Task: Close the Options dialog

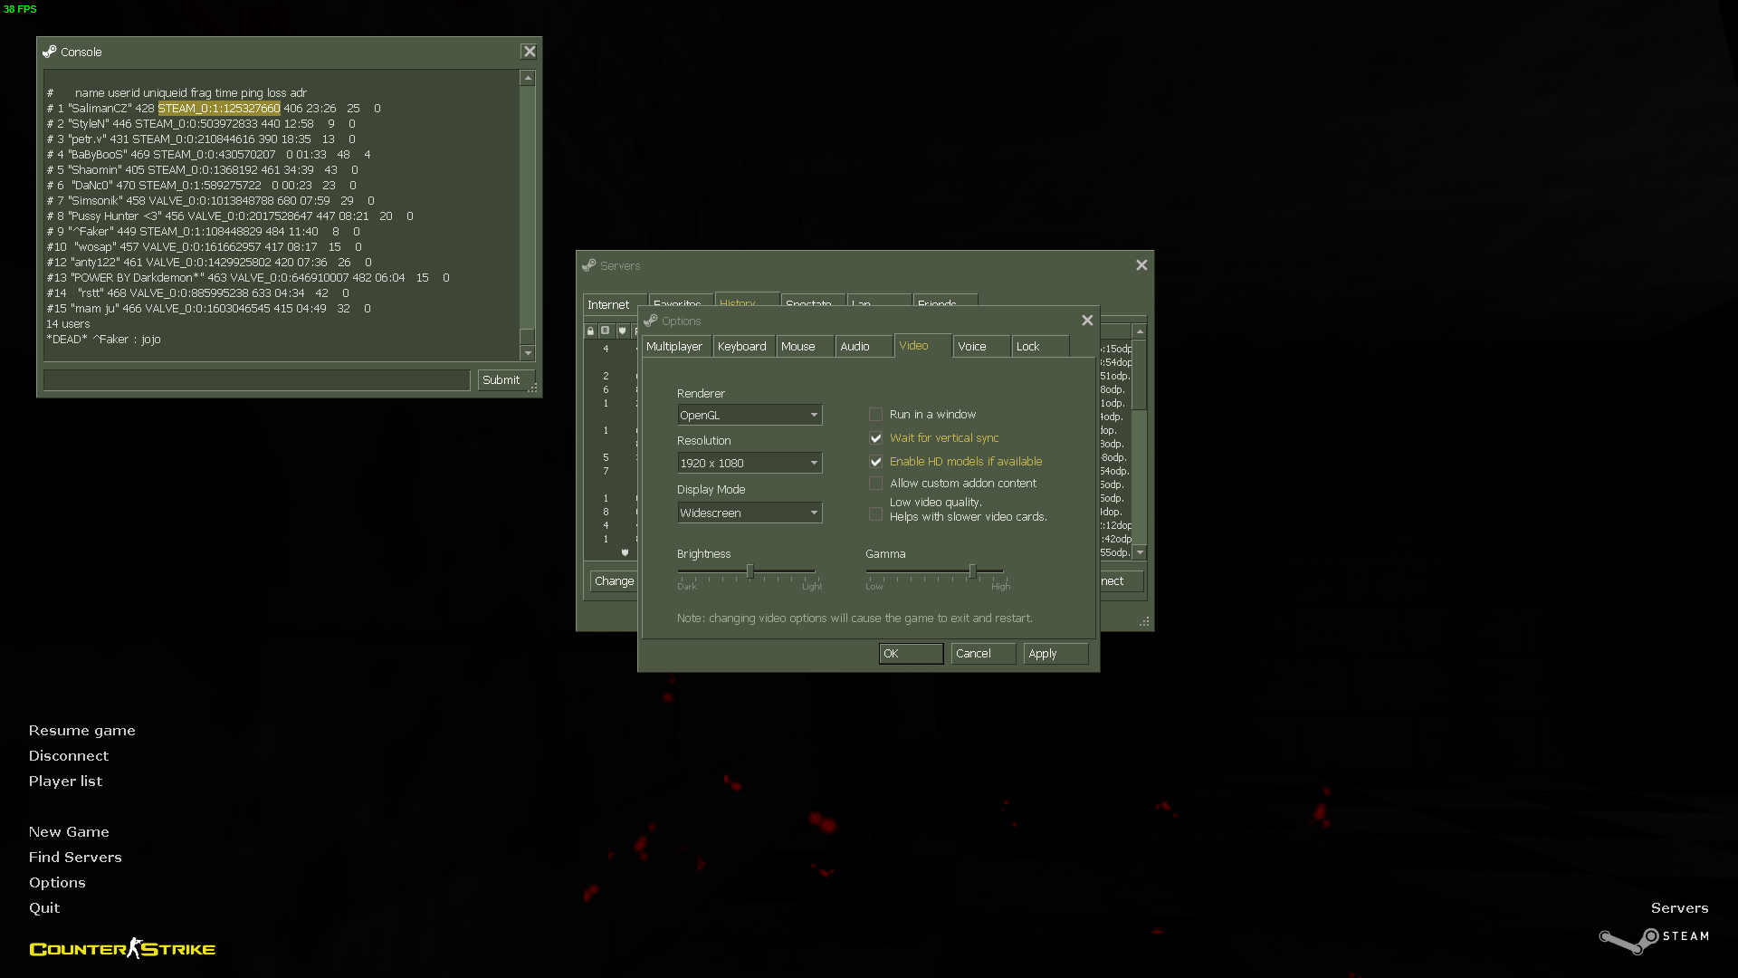Action: (x=1087, y=321)
